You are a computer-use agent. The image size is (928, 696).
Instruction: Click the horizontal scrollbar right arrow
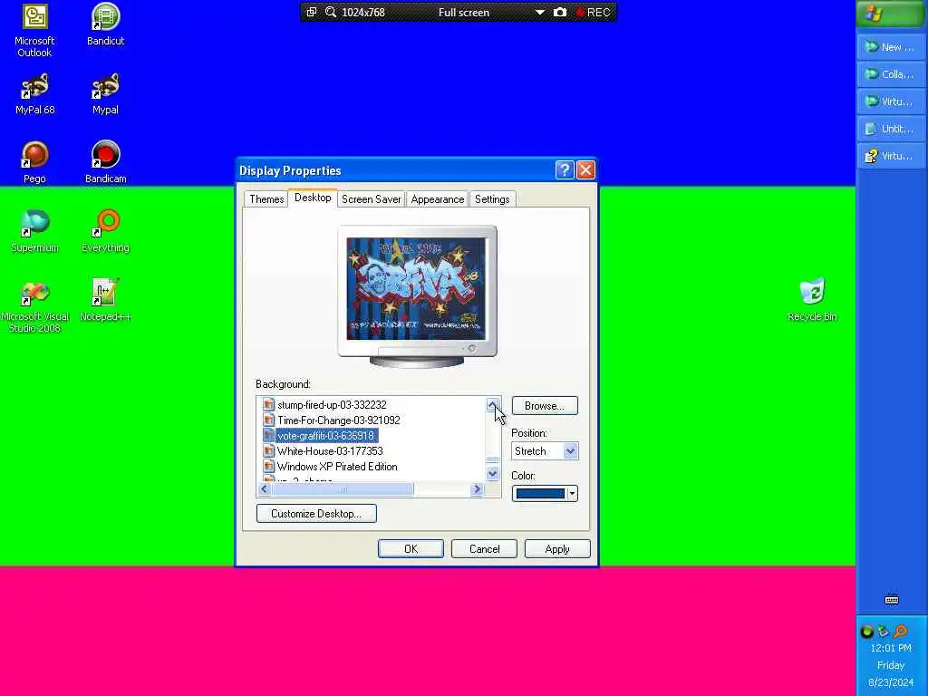tap(477, 489)
